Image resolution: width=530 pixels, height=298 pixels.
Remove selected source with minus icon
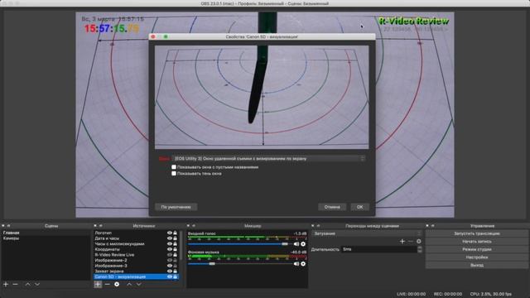coord(107,284)
